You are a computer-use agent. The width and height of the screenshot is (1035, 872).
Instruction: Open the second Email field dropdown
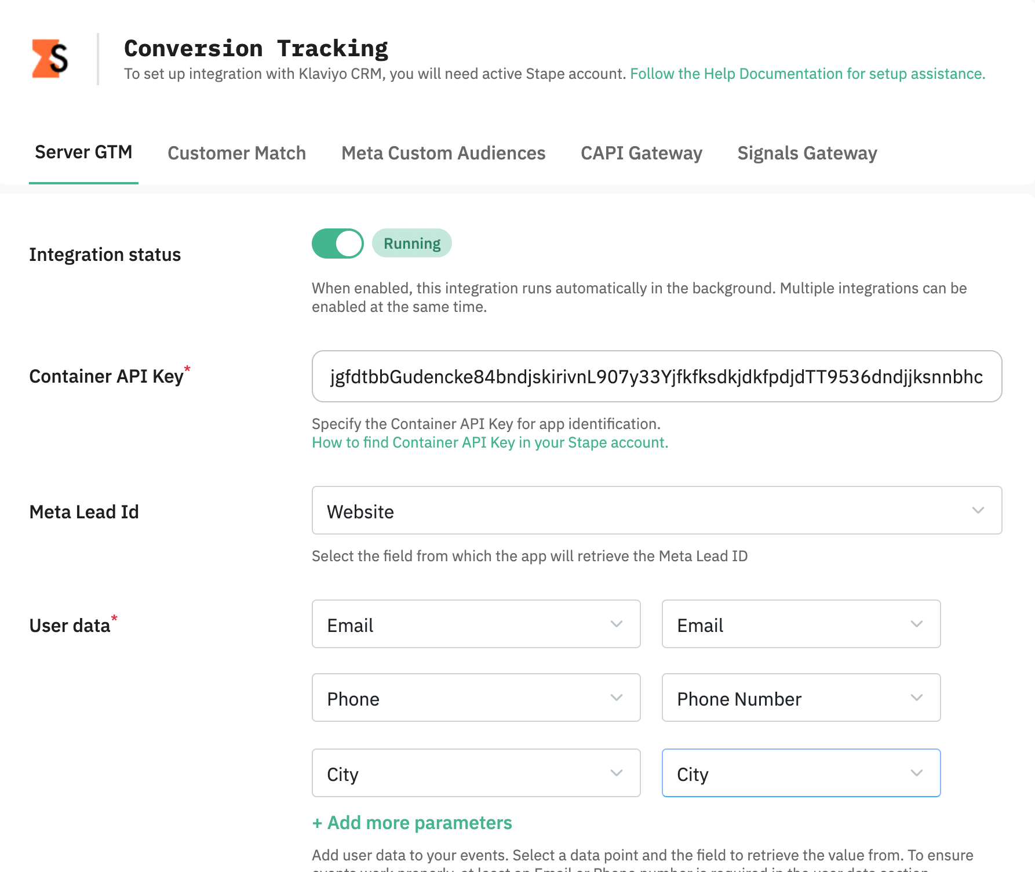[801, 624]
